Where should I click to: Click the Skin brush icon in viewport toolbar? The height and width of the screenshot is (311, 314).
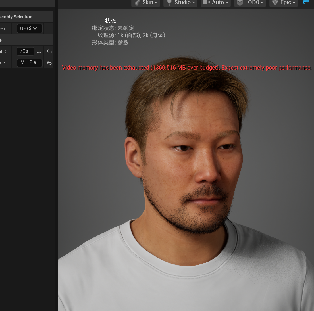137,3
